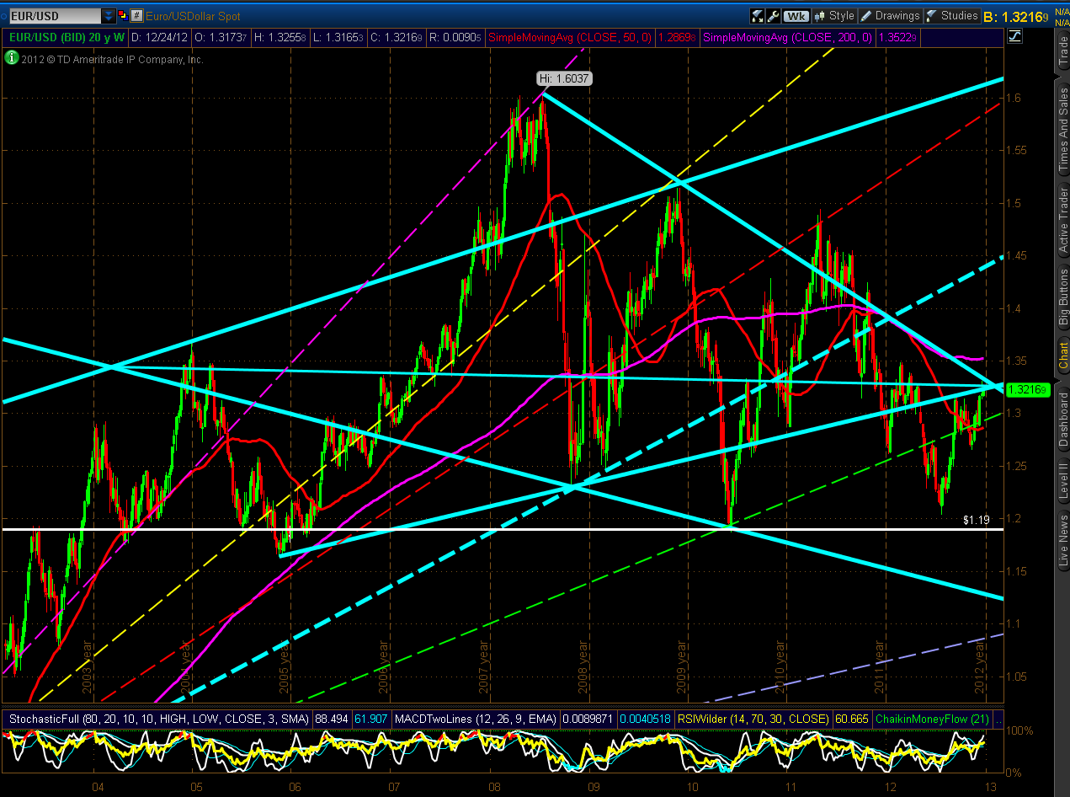This screenshot has width=1070, height=797.
Task: Open the Drawings menu
Action: point(890,16)
